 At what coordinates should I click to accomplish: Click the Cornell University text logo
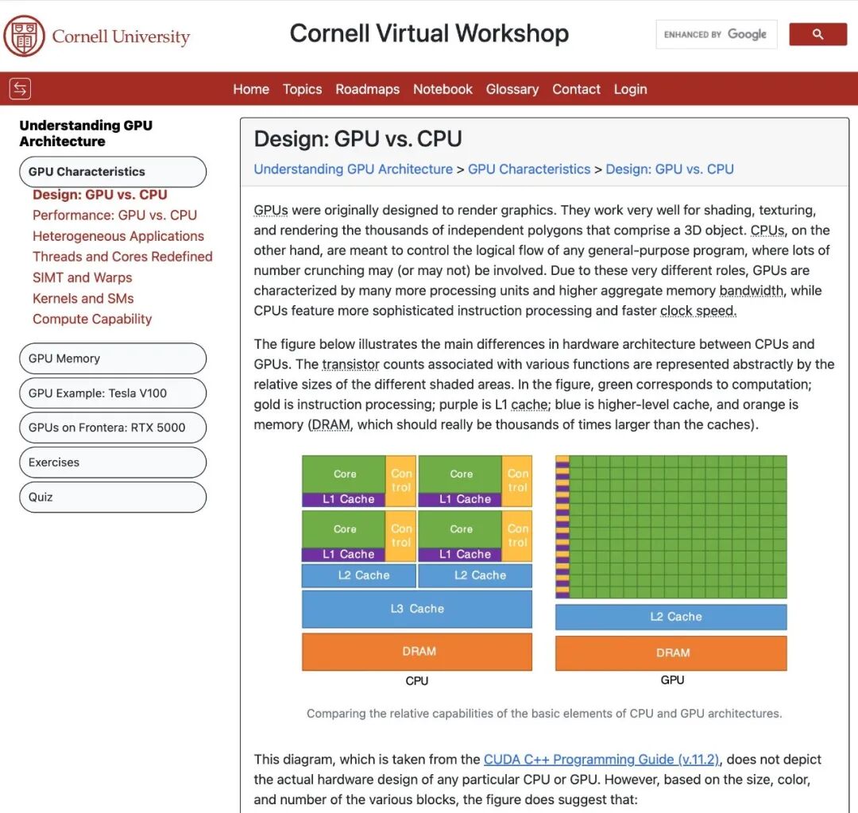121,37
